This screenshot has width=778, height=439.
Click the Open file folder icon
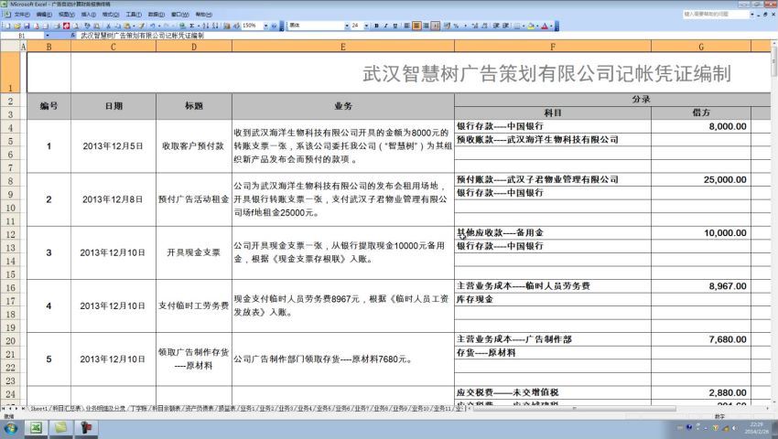[x=16, y=26]
